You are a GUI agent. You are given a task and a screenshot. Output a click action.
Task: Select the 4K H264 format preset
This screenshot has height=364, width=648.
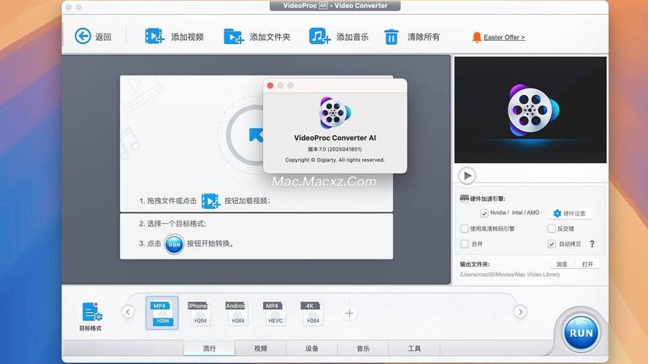click(x=311, y=313)
